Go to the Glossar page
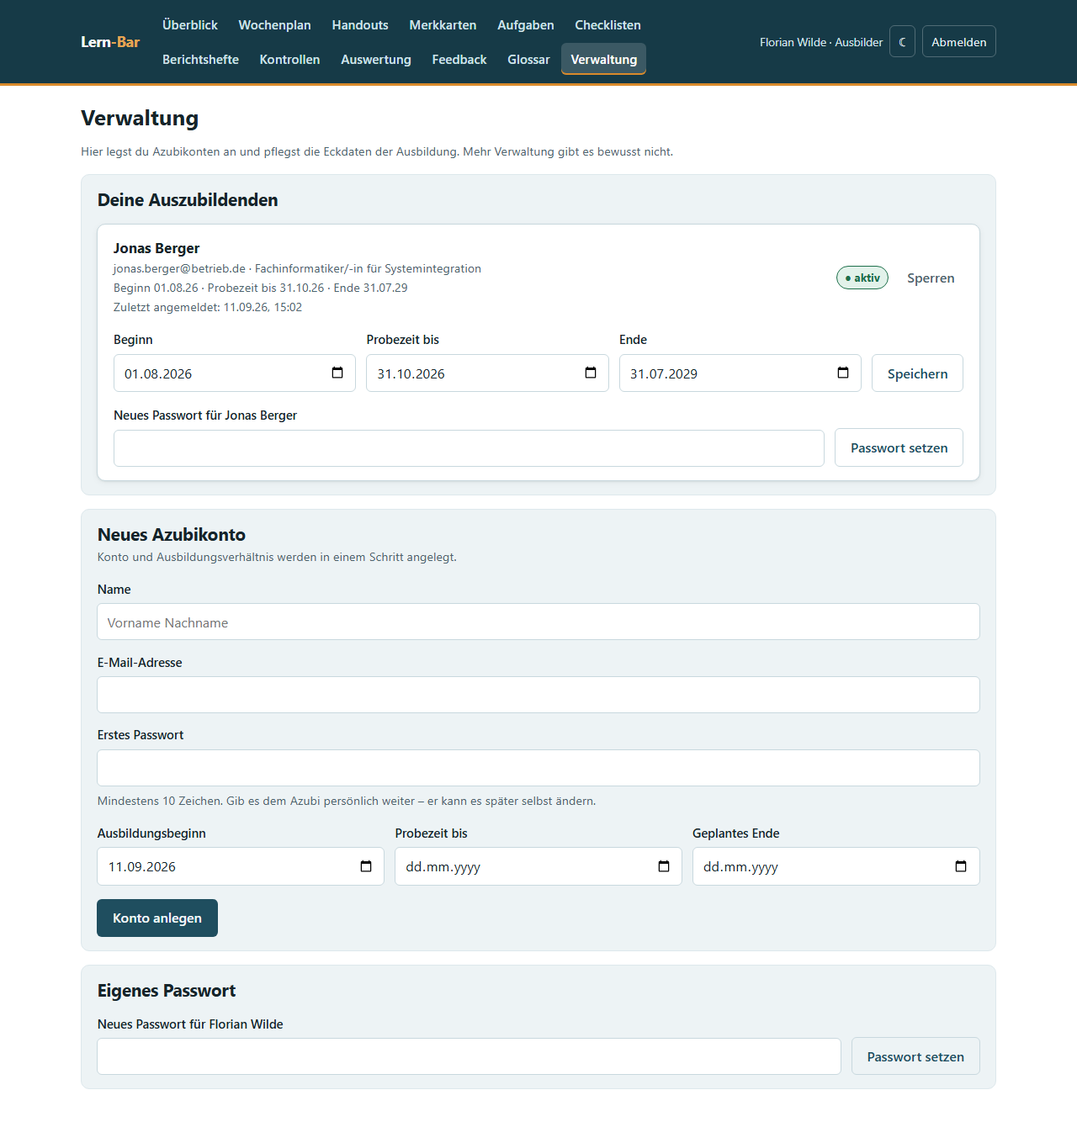The image size is (1077, 1143). click(528, 60)
